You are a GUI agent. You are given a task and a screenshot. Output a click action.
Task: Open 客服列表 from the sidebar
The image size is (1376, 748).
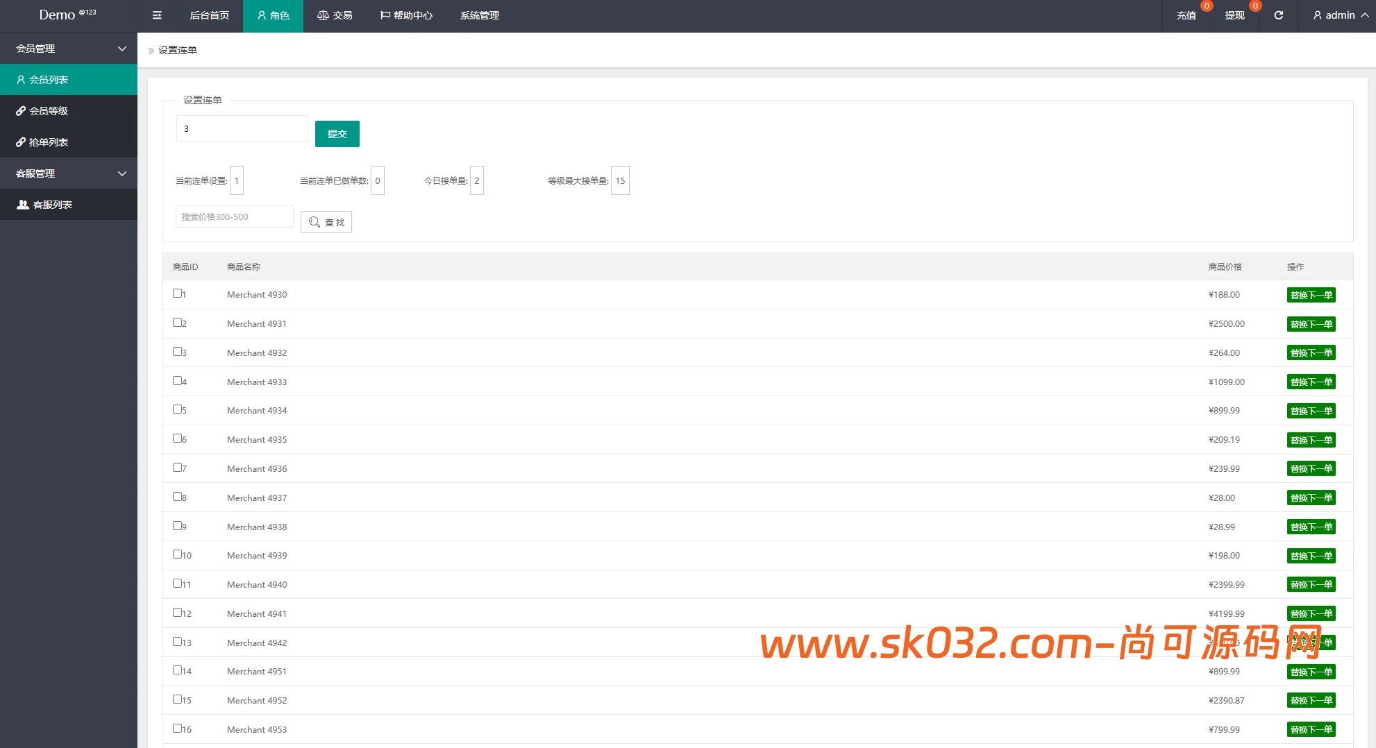coord(53,205)
